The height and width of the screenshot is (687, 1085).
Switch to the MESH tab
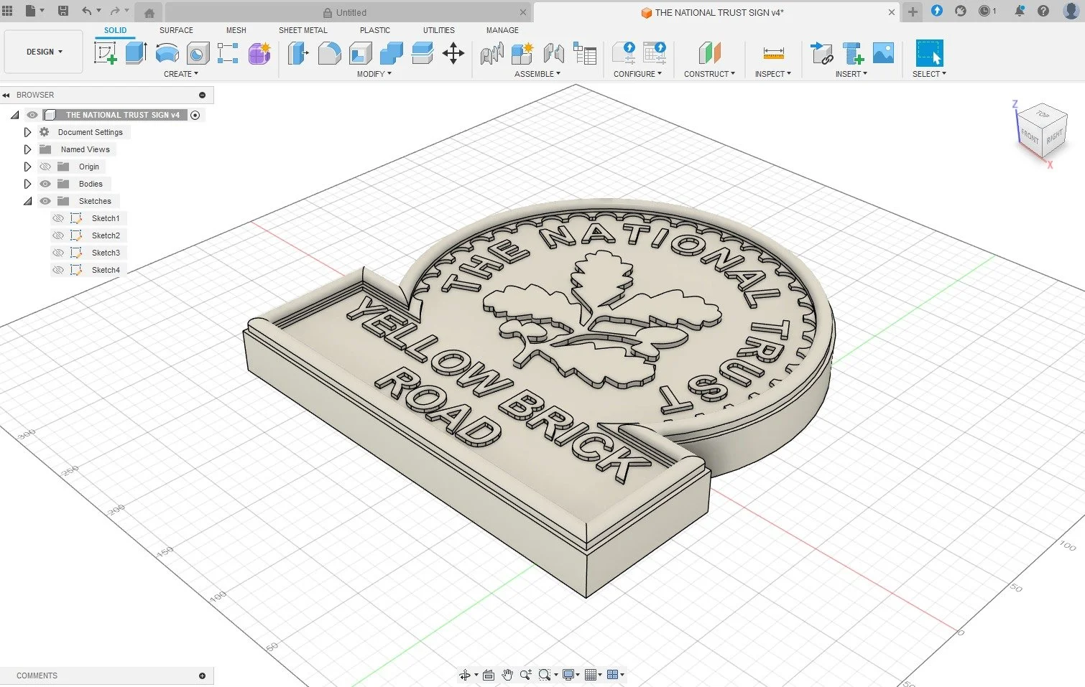point(236,30)
